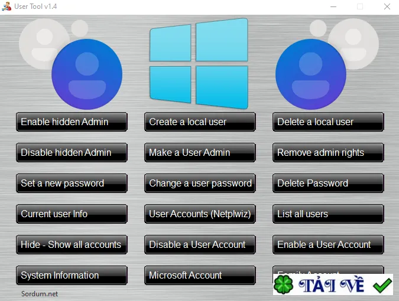Click the User Tool title bar icon
The height and width of the screenshot is (301, 399).
coord(7,6)
